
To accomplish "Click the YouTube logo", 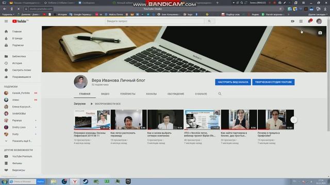I will 20,21.
